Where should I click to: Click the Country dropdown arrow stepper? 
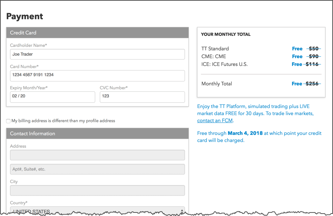(x=182, y=211)
